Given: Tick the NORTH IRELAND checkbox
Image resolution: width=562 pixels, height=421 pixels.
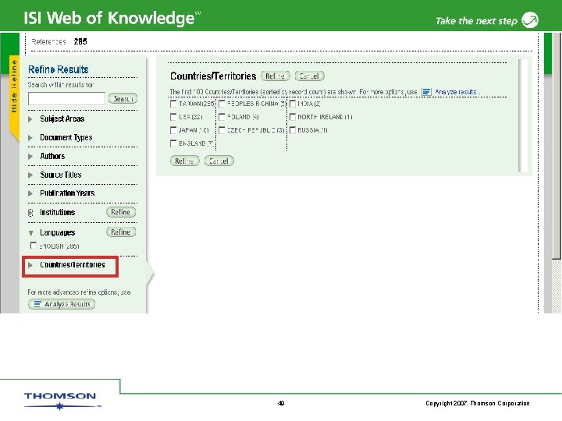Looking at the screenshot, I should 293,117.
